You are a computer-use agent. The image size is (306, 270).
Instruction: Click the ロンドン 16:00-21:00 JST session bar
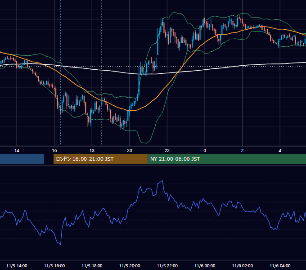[x=100, y=159]
